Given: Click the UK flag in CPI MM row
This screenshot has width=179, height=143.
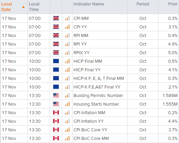Looking at the screenshot, I should pyautogui.click(x=56, y=18).
